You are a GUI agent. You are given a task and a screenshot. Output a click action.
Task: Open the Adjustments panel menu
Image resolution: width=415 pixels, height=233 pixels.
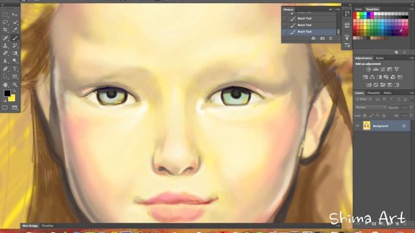pyautogui.click(x=412, y=58)
